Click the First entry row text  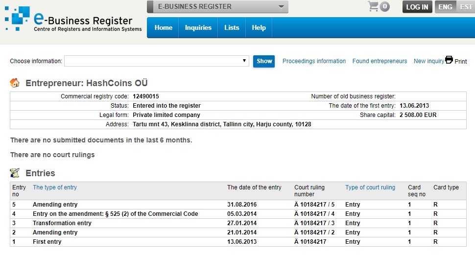(x=47, y=242)
